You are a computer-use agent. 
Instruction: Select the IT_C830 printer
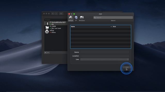pos(56,27)
